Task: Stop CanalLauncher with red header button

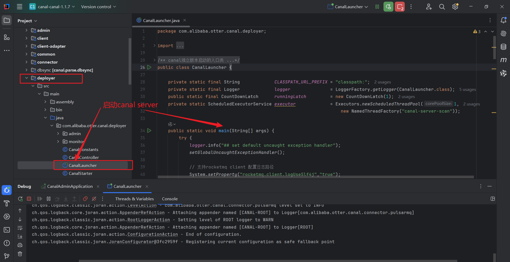Action: (x=400, y=7)
